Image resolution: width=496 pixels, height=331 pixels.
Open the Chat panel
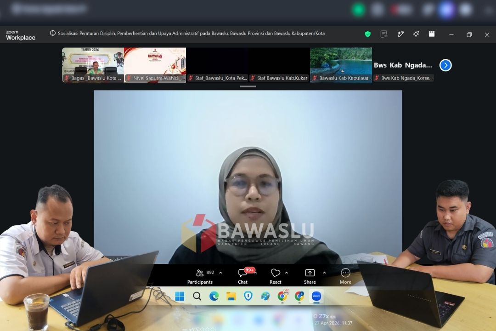243,276
